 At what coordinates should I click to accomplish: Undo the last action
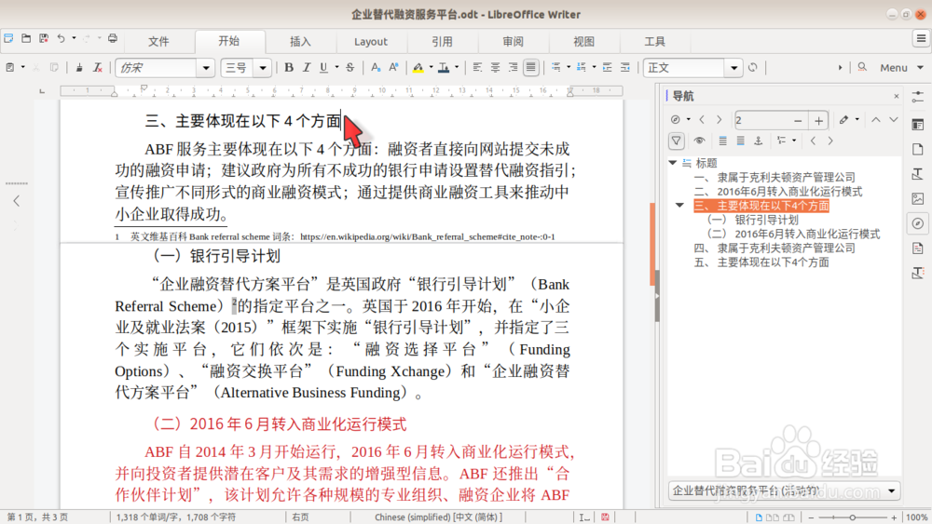coord(61,38)
